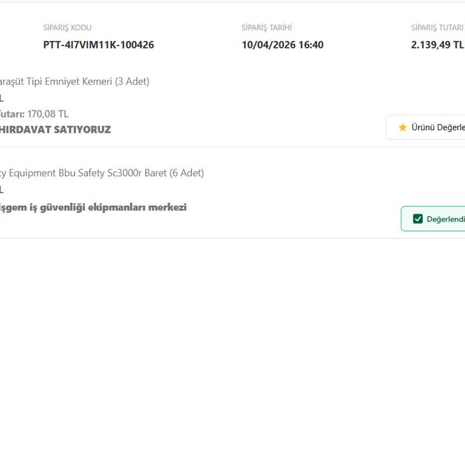The width and height of the screenshot is (465, 465).
Task: Open the işgem iş güvenliği ekipmanları merkezi seller
Action: pyautogui.click(x=93, y=207)
